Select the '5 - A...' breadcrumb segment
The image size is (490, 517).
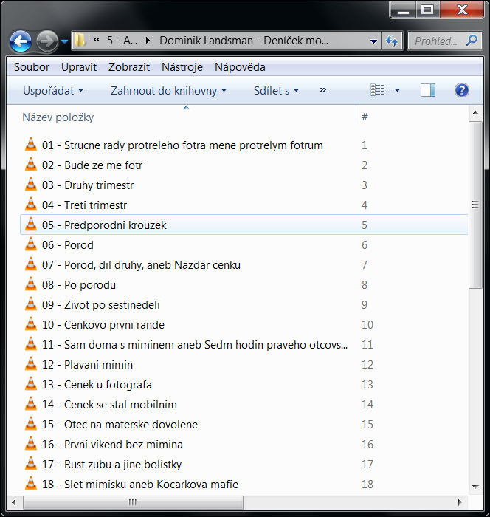(x=122, y=41)
